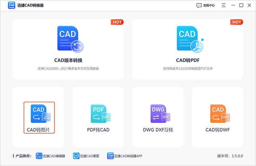The height and width of the screenshot is (166, 256).
Task: Close the 迅捷CAD转换器 window
Action: 249,5
